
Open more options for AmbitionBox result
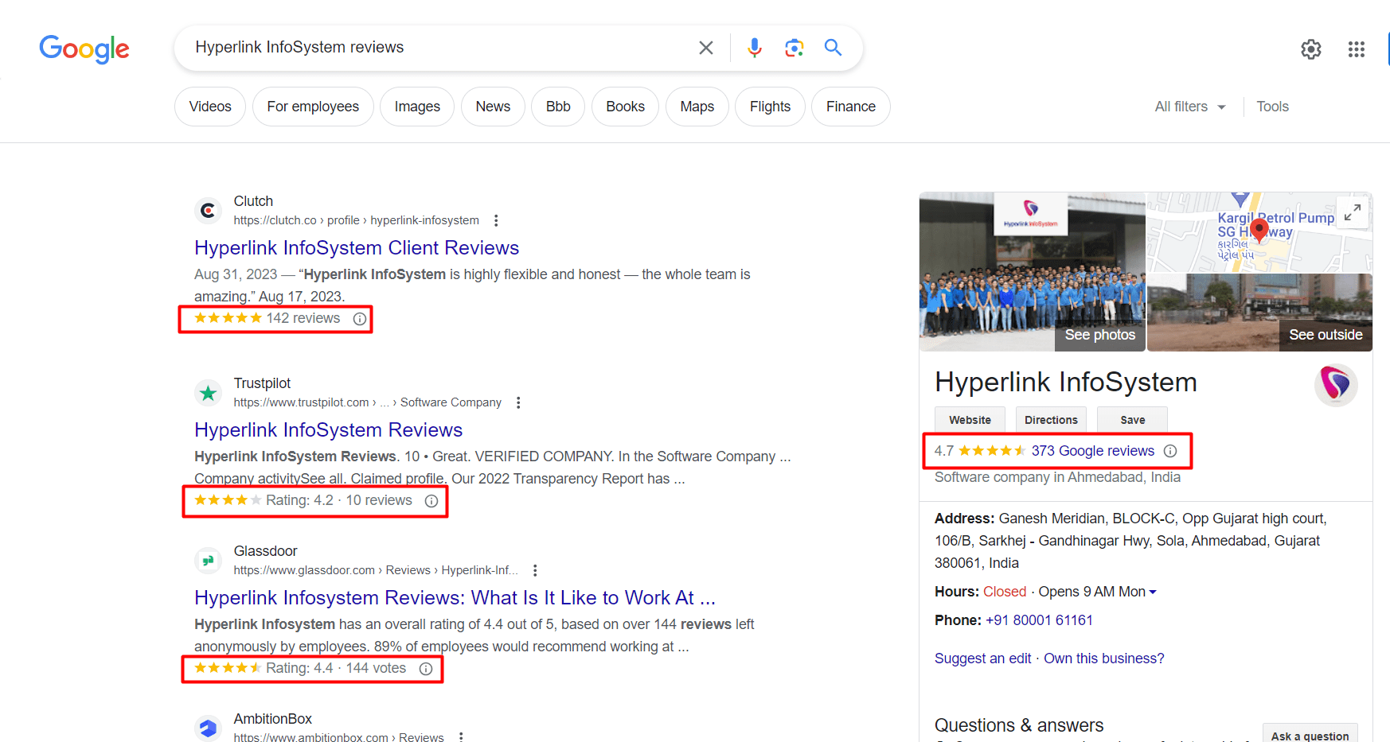pyautogui.click(x=460, y=737)
